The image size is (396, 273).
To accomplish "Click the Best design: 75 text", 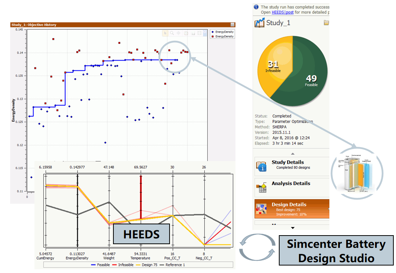I will (288, 210).
